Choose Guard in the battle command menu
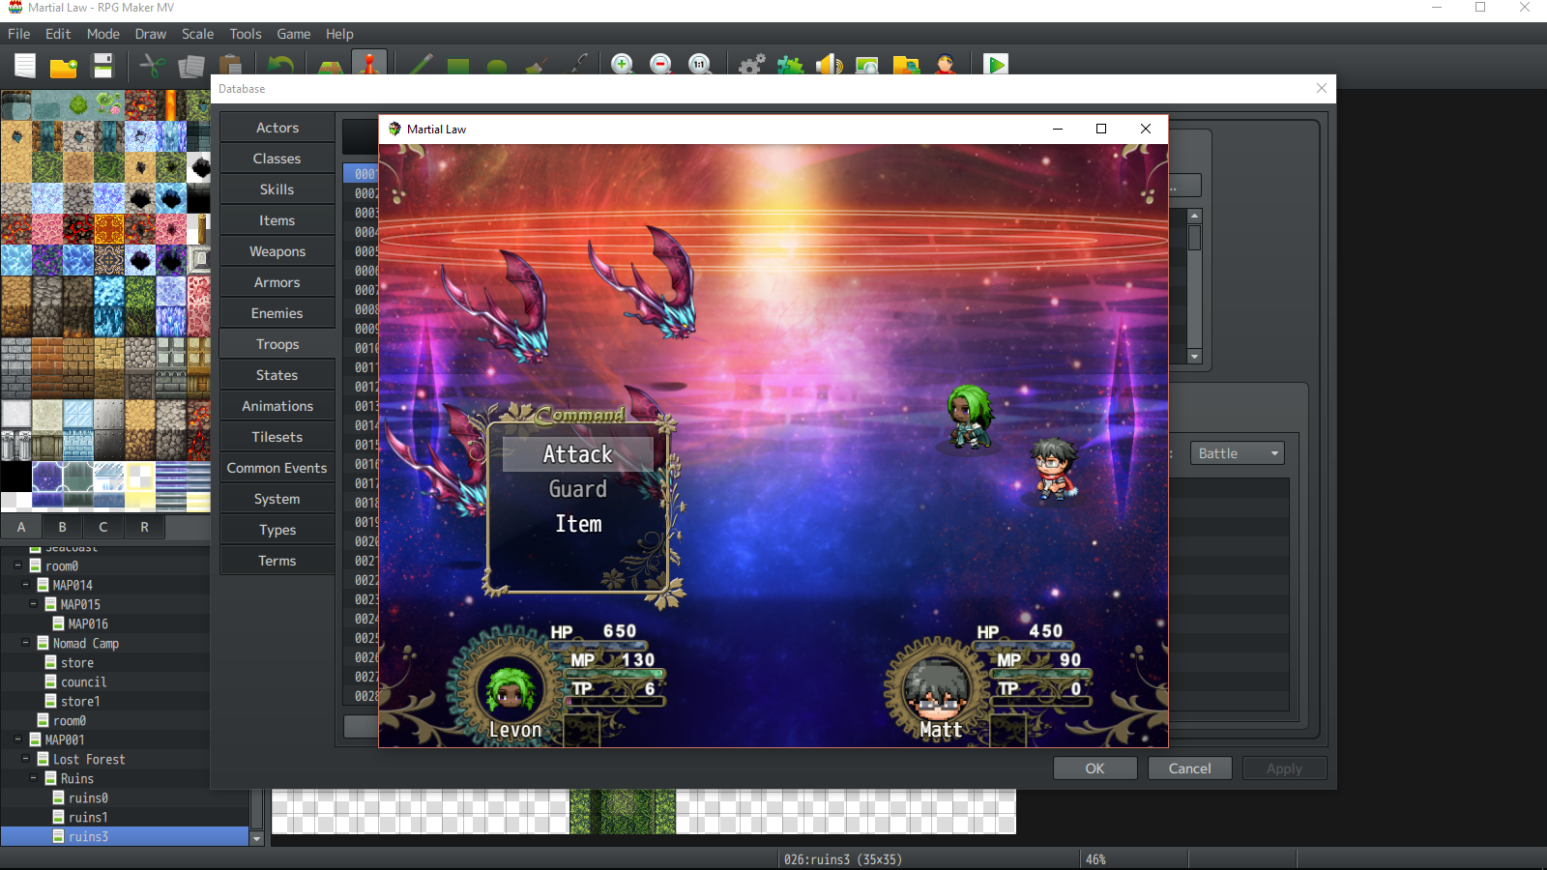The image size is (1547, 870). [578, 489]
